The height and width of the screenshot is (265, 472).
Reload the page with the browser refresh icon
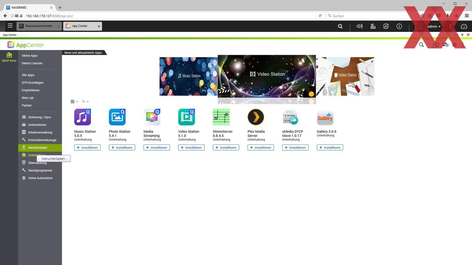[320, 16]
